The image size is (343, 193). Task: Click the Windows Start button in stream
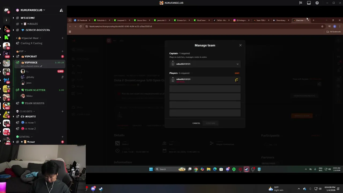click(151, 169)
